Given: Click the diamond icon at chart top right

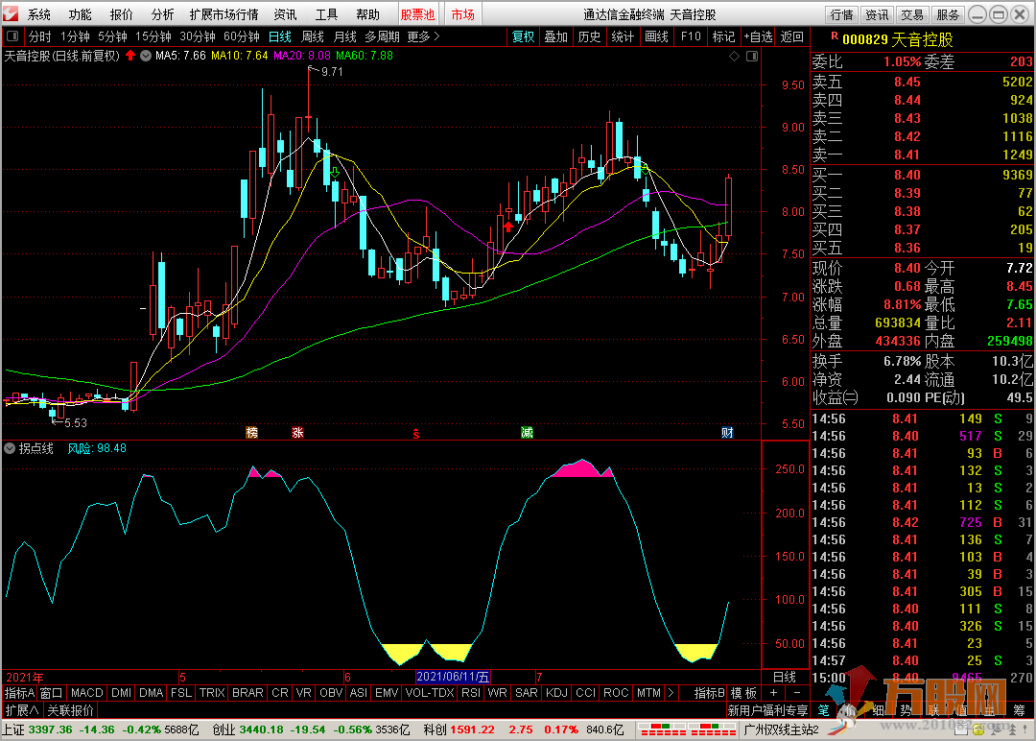Looking at the screenshot, I should (735, 56).
